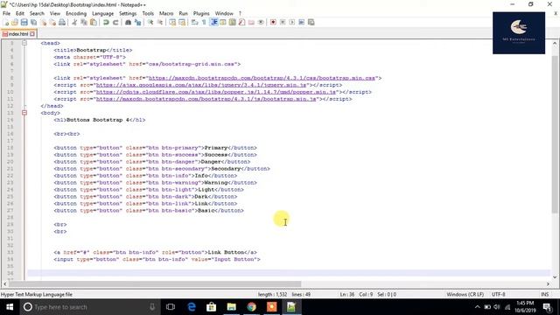
Task: Open the Search menu
Action: 37,13
